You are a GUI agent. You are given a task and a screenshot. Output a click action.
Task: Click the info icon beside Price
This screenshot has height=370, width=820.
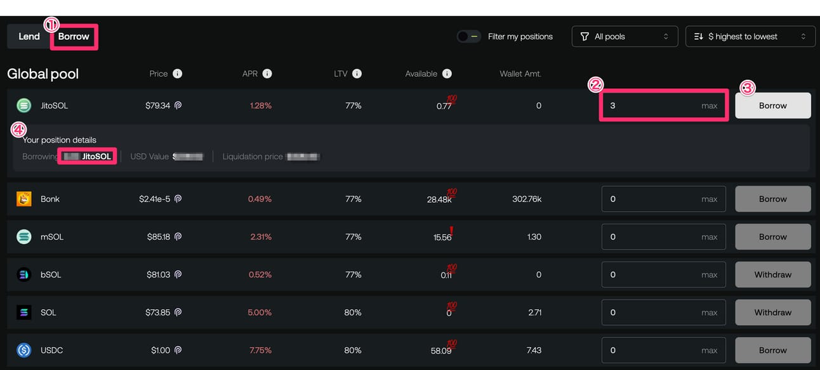tap(178, 73)
